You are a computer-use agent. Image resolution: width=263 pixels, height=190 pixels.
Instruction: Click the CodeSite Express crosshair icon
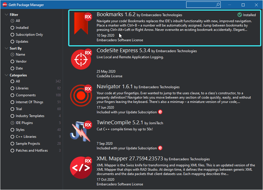pyautogui.click(x=81, y=59)
